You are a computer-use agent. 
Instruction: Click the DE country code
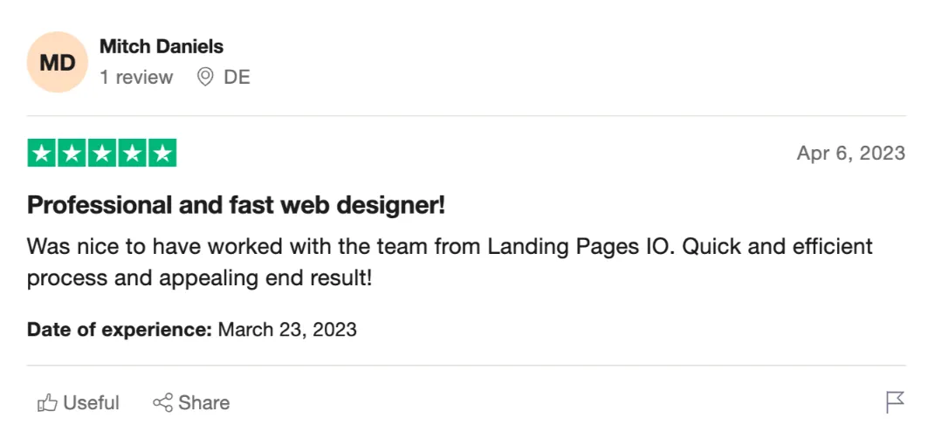tap(237, 78)
